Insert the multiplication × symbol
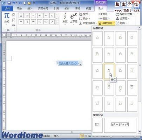The width and height of the screenshot is (142, 140). [52, 16]
